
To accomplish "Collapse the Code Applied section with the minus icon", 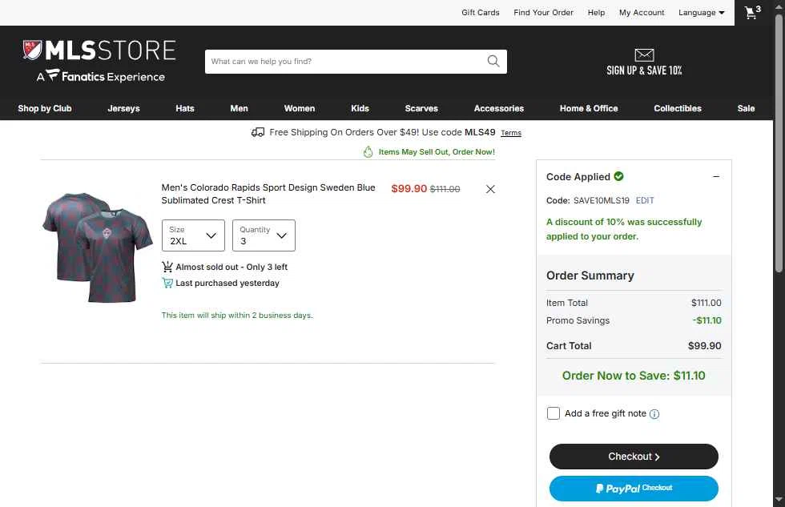I will pyautogui.click(x=716, y=176).
